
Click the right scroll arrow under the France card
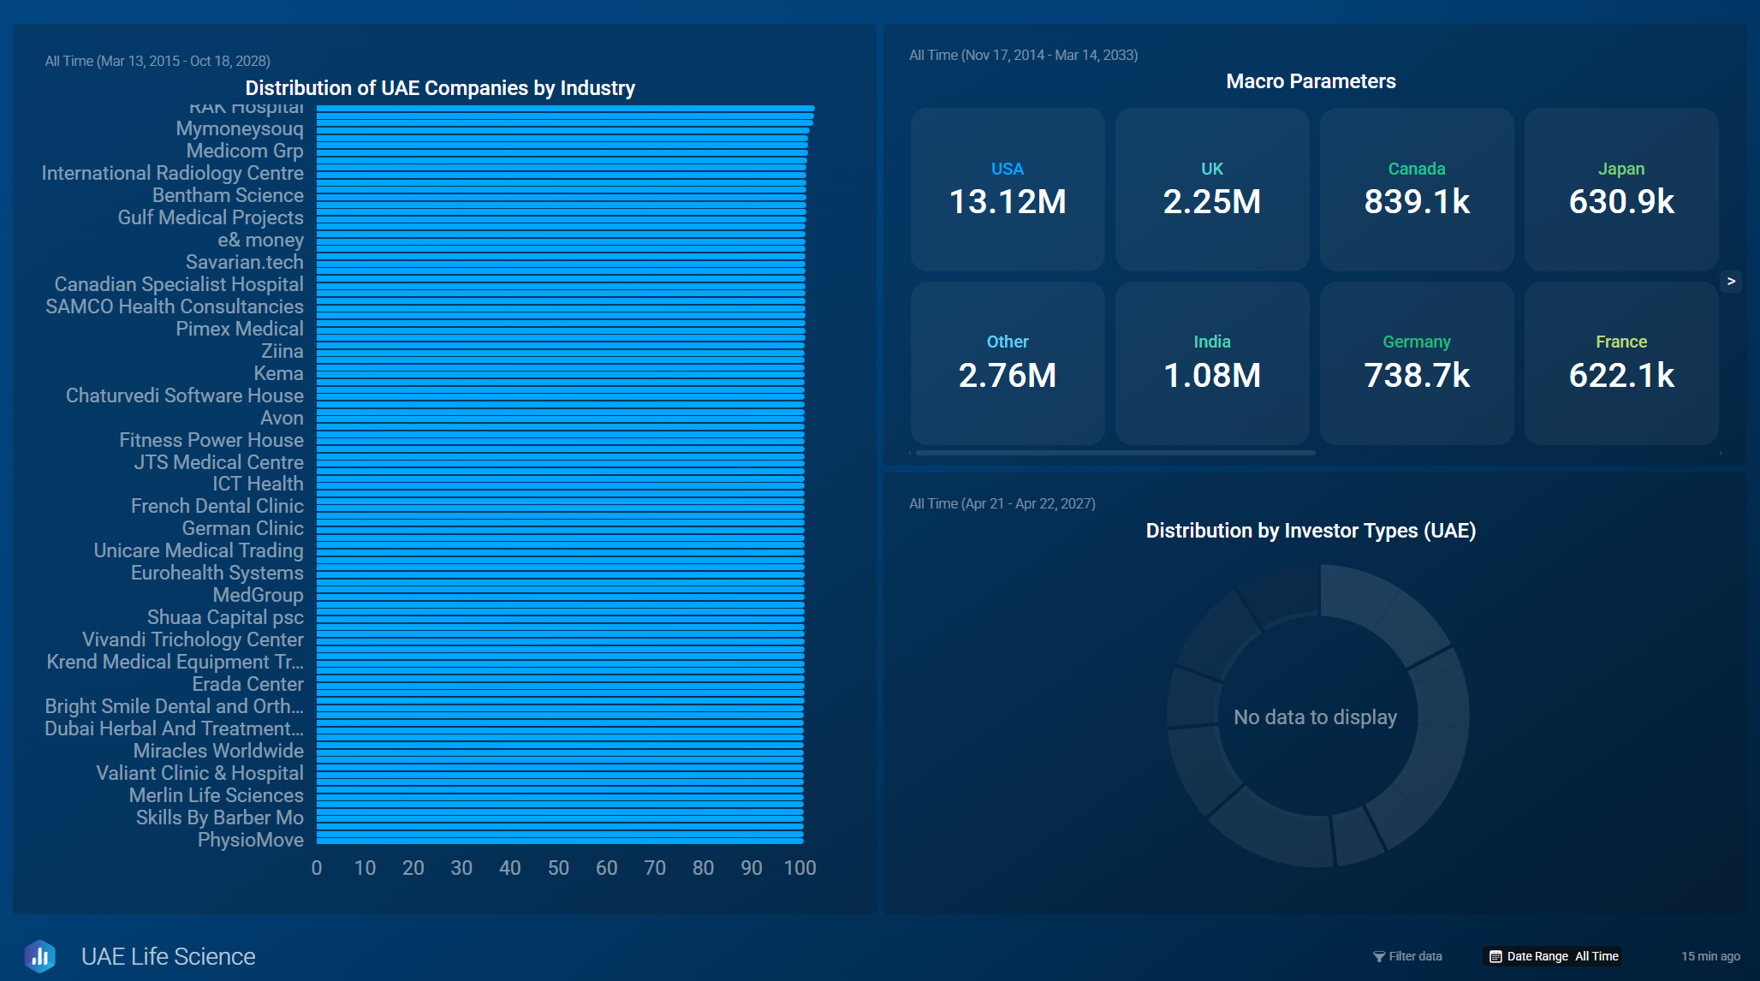(1720, 453)
